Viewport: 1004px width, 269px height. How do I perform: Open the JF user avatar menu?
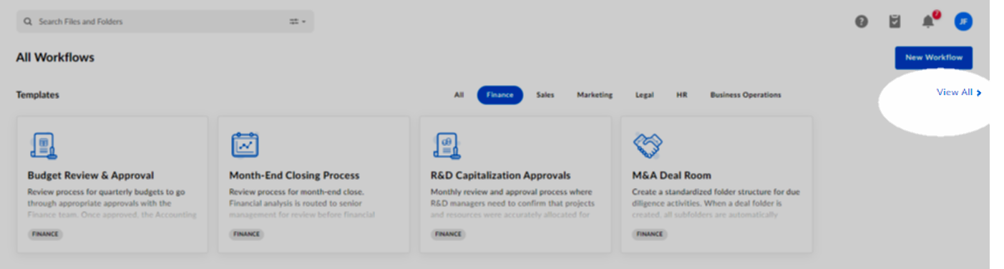tap(963, 21)
